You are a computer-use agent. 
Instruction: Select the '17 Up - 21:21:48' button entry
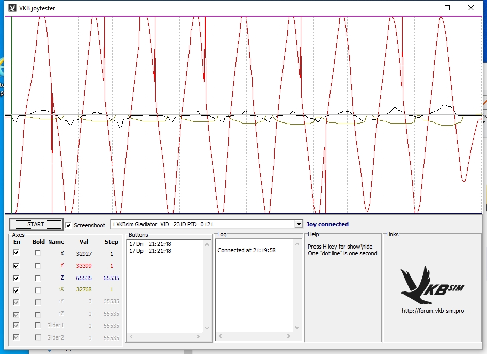point(150,251)
